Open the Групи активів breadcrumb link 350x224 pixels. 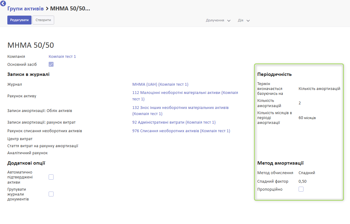(x=25, y=9)
